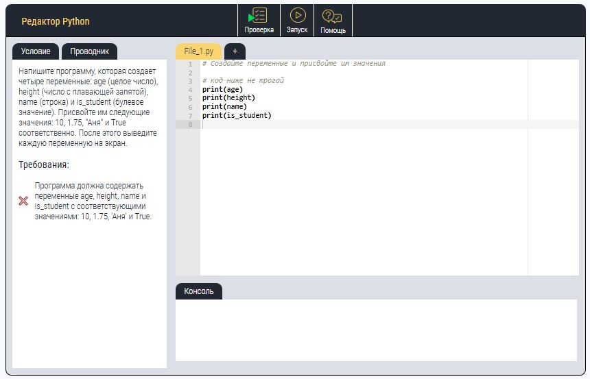Viewport: 590px width, 379px height.
Task: Run the program with the Запуск icon
Action: point(297,16)
